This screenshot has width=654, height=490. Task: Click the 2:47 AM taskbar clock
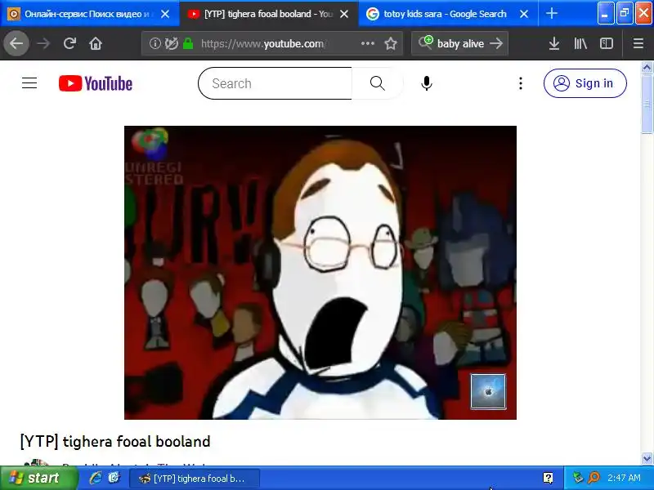(x=624, y=478)
